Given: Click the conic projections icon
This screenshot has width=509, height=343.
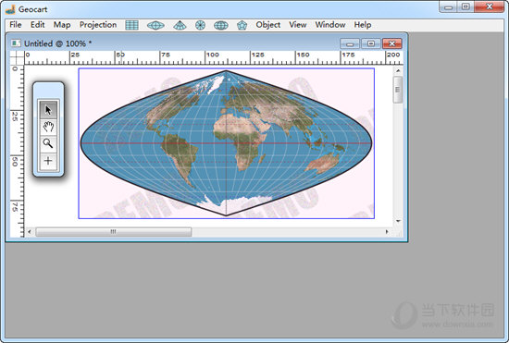Looking at the screenshot, I should 180,25.
